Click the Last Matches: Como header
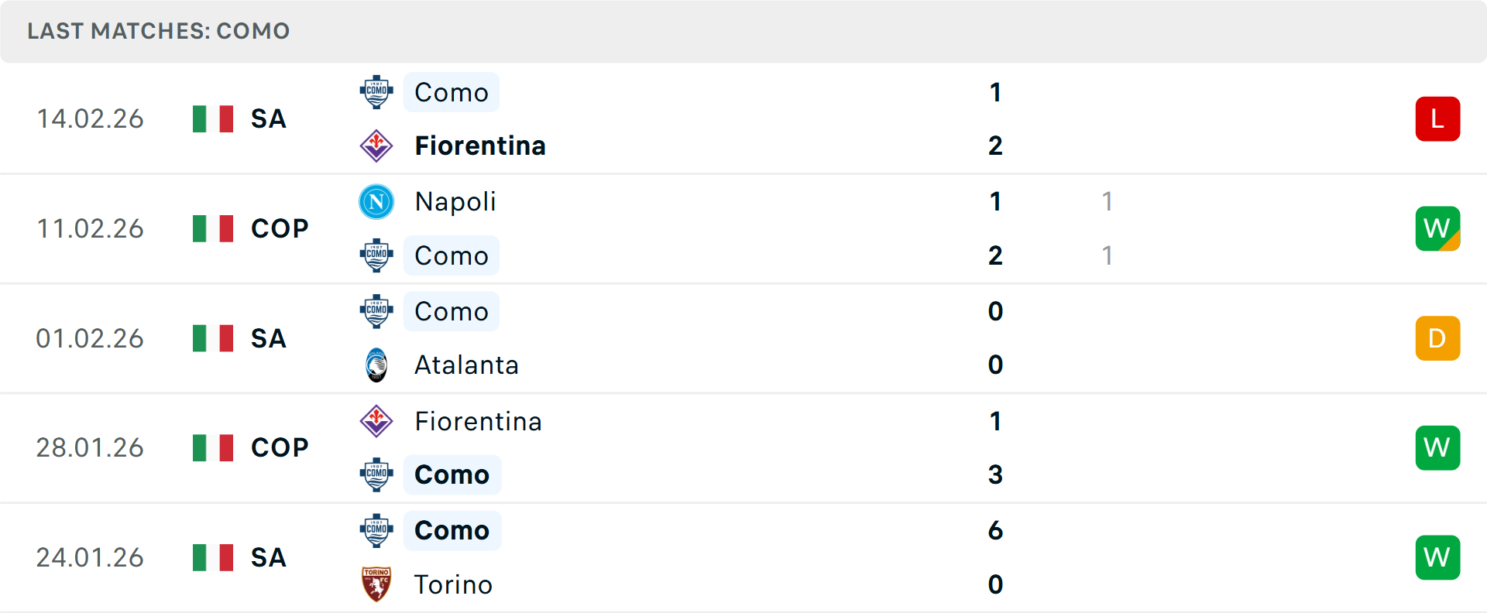The width and height of the screenshot is (1487, 613). tap(159, 31)
